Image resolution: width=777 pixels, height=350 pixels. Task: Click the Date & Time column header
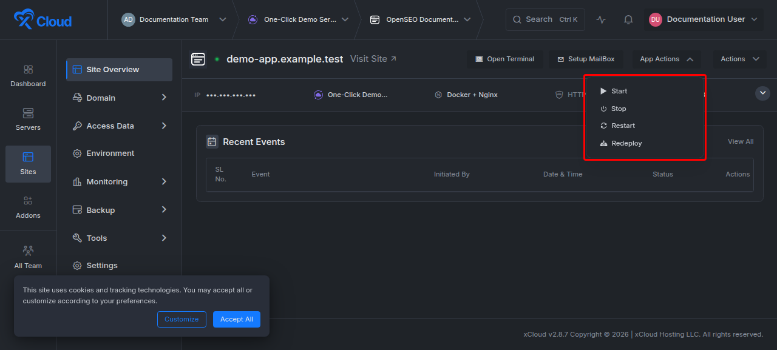[563, 174]
